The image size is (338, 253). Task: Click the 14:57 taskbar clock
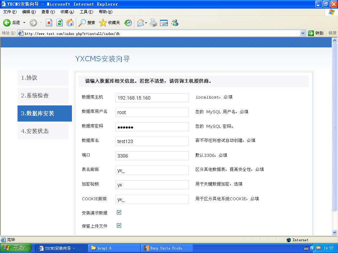328,248
